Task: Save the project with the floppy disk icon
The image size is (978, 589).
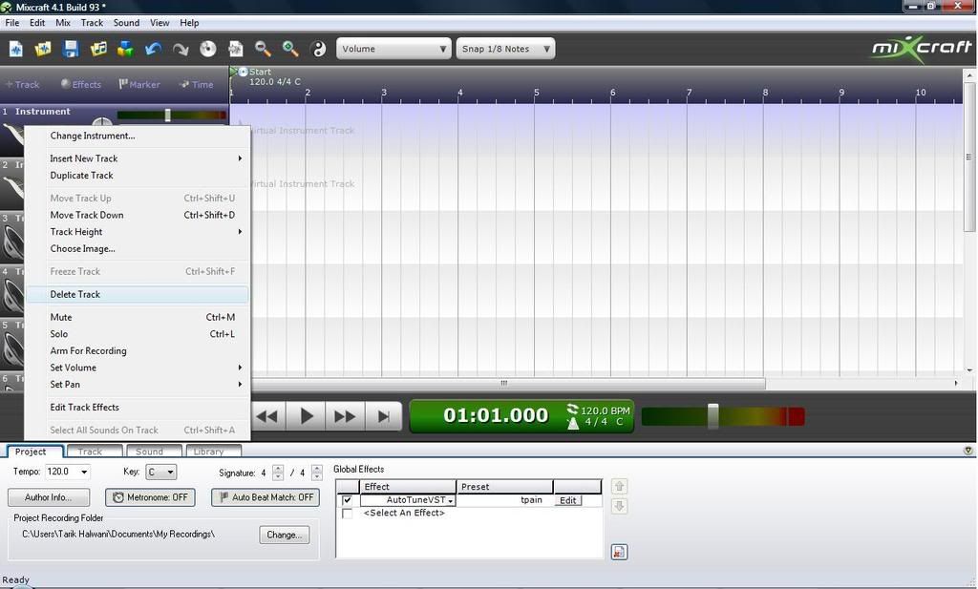Action: [x=71, y=49]
